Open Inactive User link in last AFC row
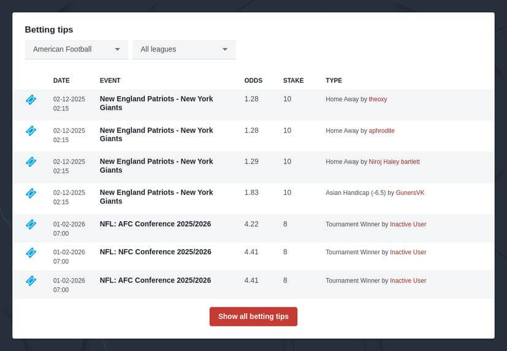 pyautogui.click(x=408, y=281)
